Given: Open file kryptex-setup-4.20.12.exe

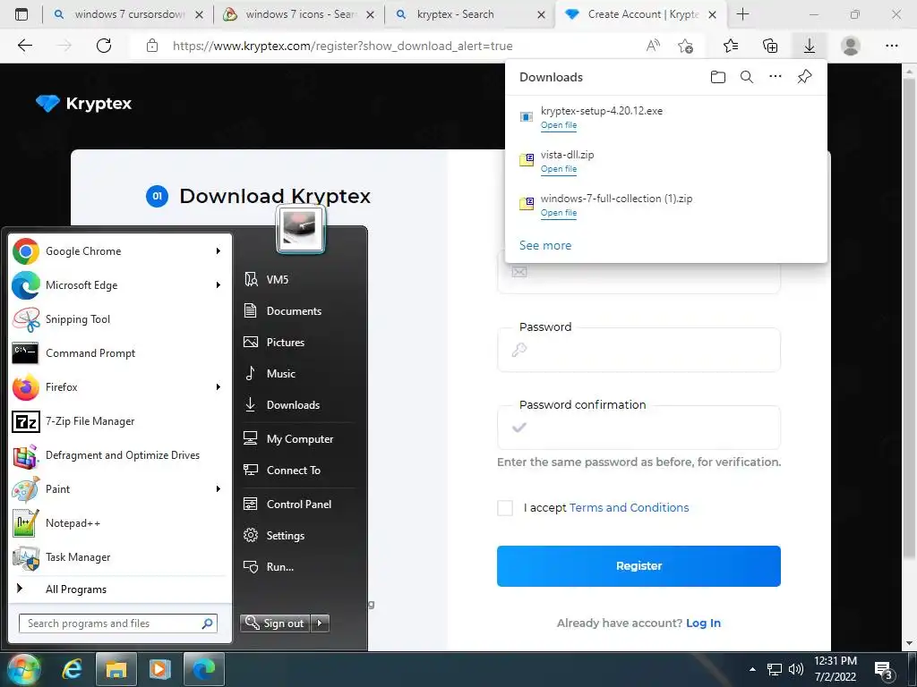Looking at the screenshot, I should click(x=559, y=125).
